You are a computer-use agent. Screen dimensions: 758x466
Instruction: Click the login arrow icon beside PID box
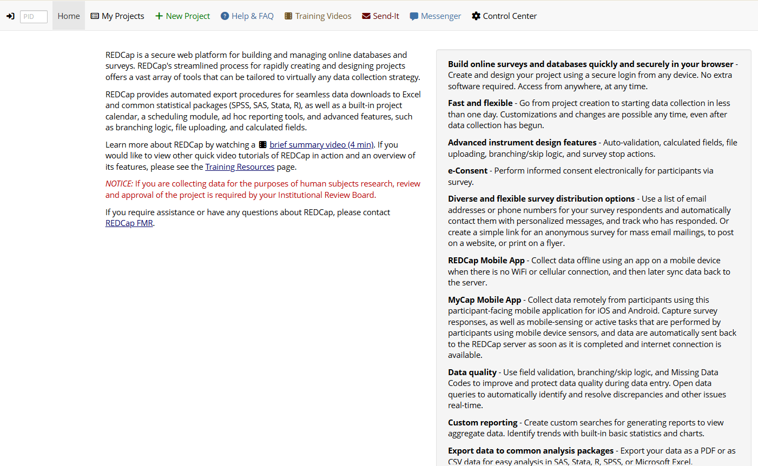click(x=10, y=16)
